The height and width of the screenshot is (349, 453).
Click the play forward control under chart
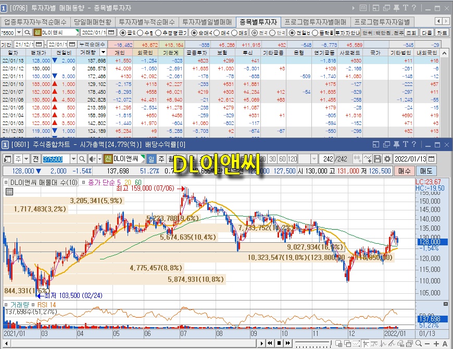point(261,343)
